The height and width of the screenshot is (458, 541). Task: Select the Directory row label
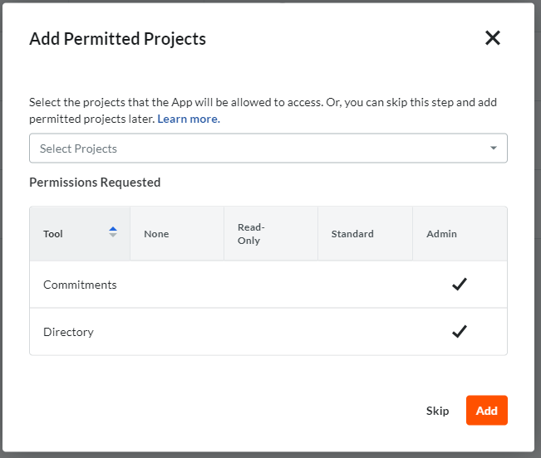[x=68, y=332]
